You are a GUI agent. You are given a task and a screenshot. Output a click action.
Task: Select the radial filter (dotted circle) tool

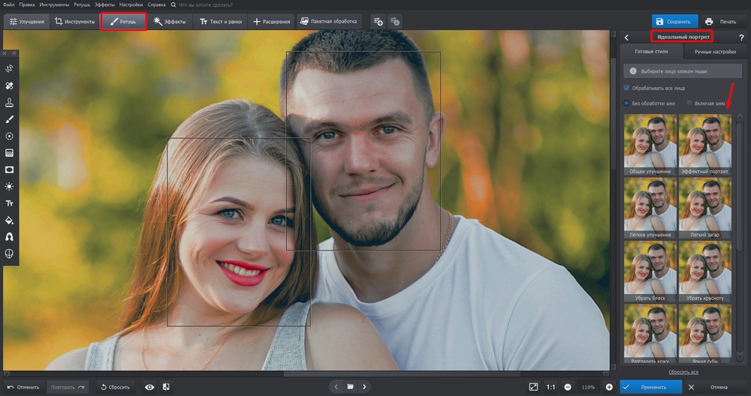[x=9, y=136]
